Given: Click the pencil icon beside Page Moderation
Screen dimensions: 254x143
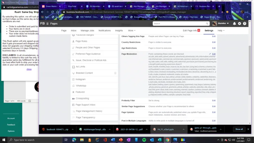Looking at the screenshot, I should (x=210, y=54).
